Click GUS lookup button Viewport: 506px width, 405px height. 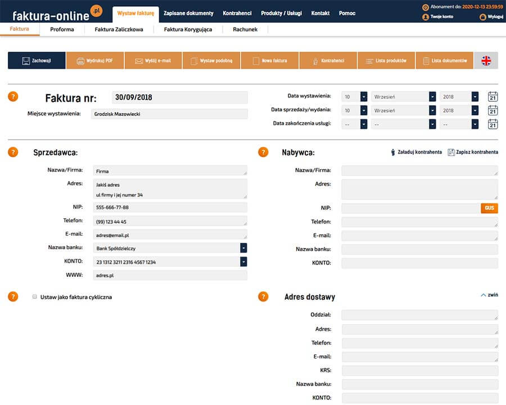(489, 208)
